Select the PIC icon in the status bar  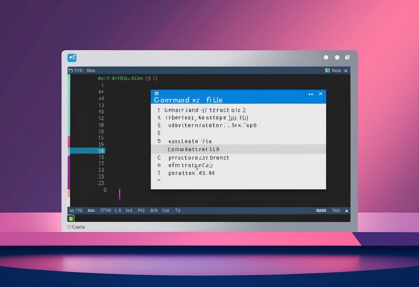click(141, 210)
